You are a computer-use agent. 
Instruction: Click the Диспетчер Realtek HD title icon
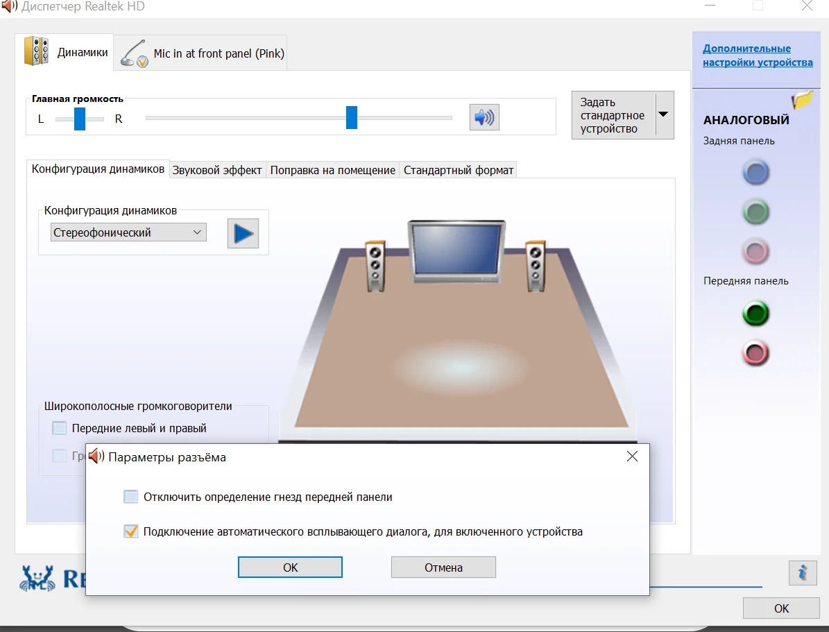pyautogui.click(x=10, y=6)
